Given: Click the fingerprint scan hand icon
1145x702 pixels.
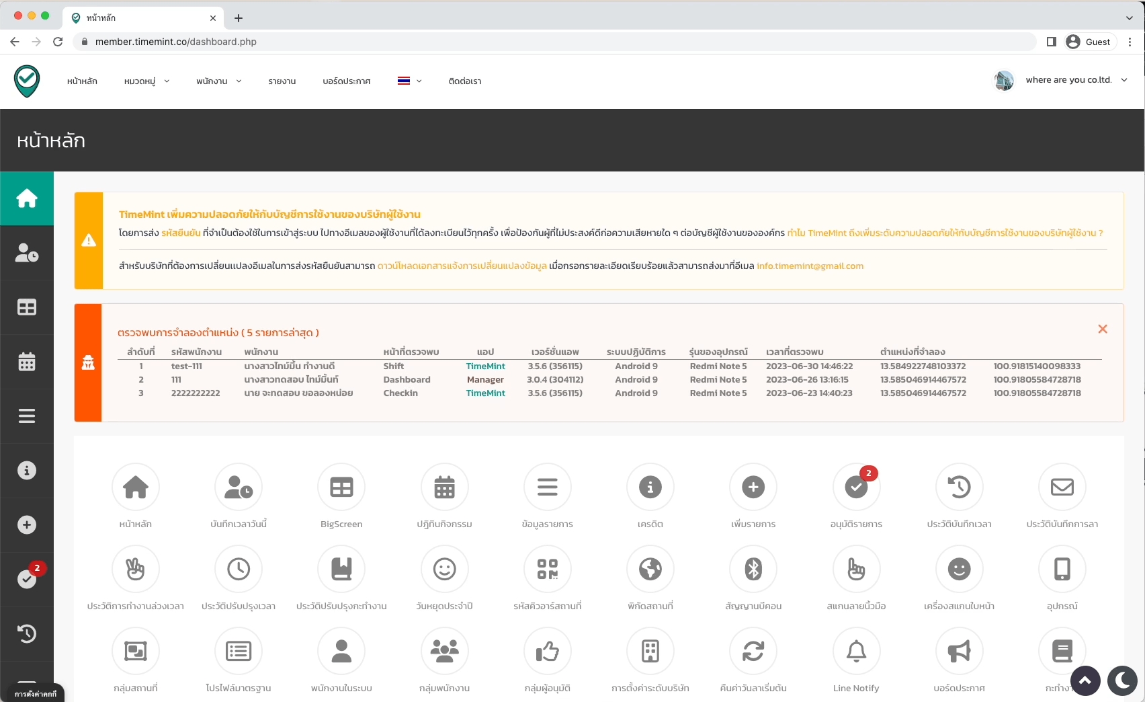Looking at the screenshot, I should coord(856,570).
